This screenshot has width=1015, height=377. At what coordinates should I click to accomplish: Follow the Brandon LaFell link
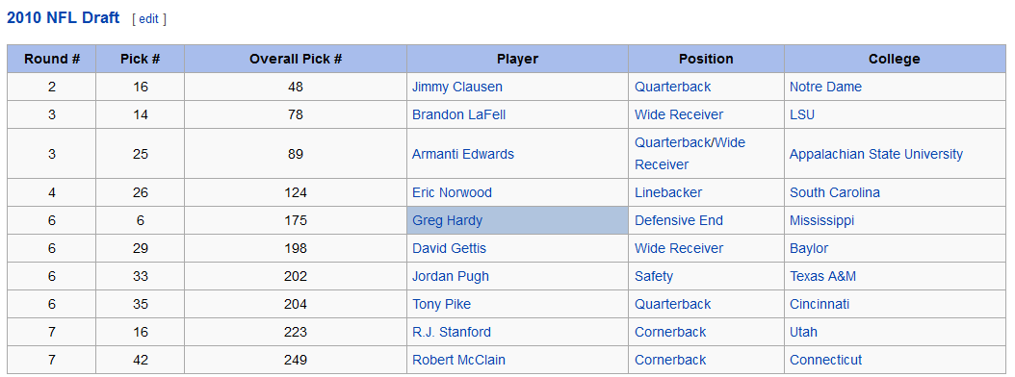click(459, 114)
